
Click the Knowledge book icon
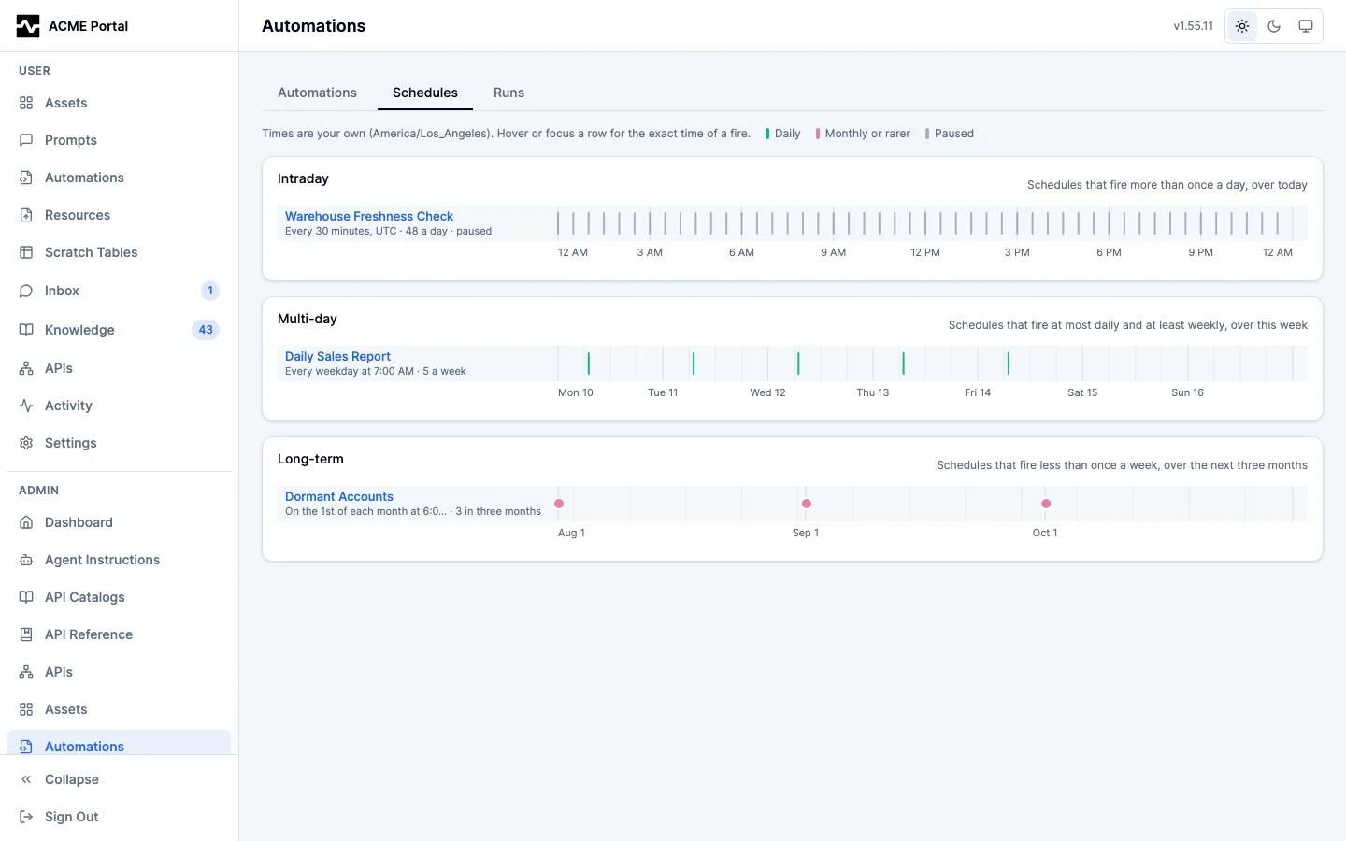pos(26,330)
